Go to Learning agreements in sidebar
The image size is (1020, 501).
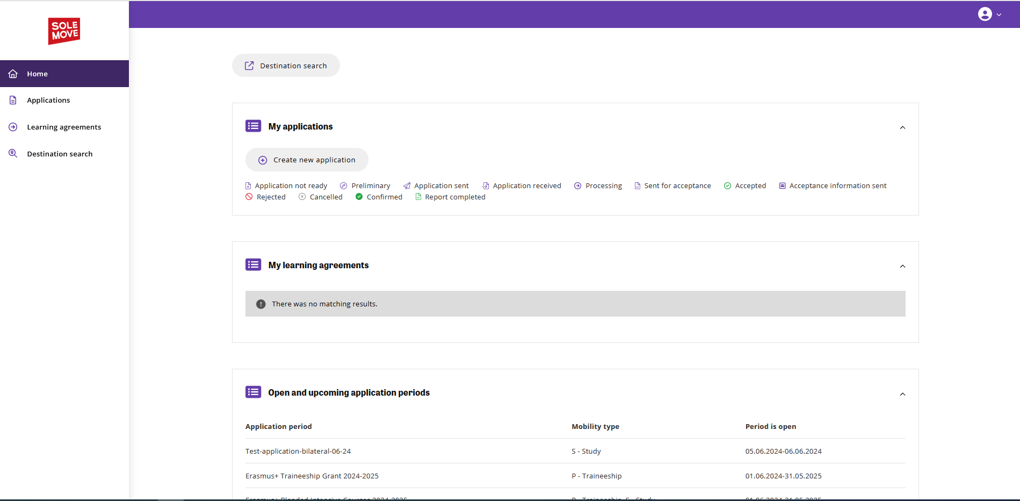coord(64,127)
